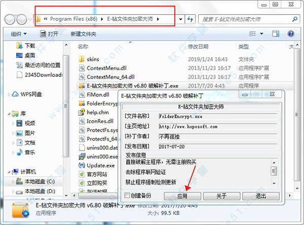
Task: Click the 打开 toolbar button
Action: click(x=49, y=34)
